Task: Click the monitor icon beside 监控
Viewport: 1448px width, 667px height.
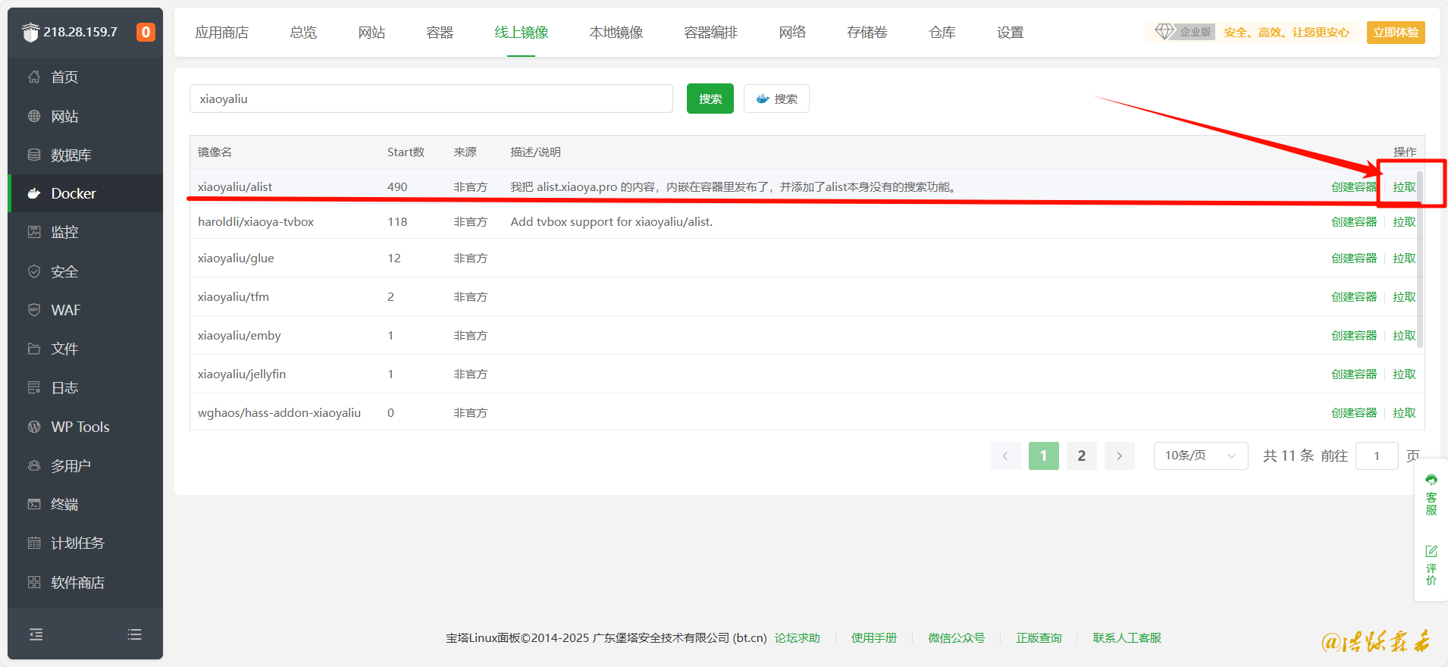Action: (x=34, y=232)
